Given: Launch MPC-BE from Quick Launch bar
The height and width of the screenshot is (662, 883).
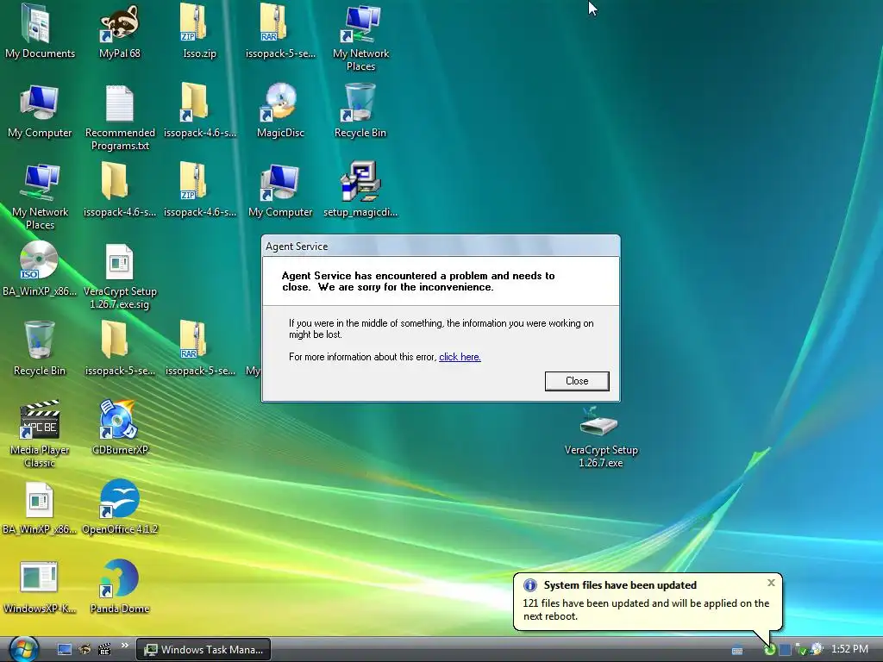Looking at the screenshot, I should 104,649.
